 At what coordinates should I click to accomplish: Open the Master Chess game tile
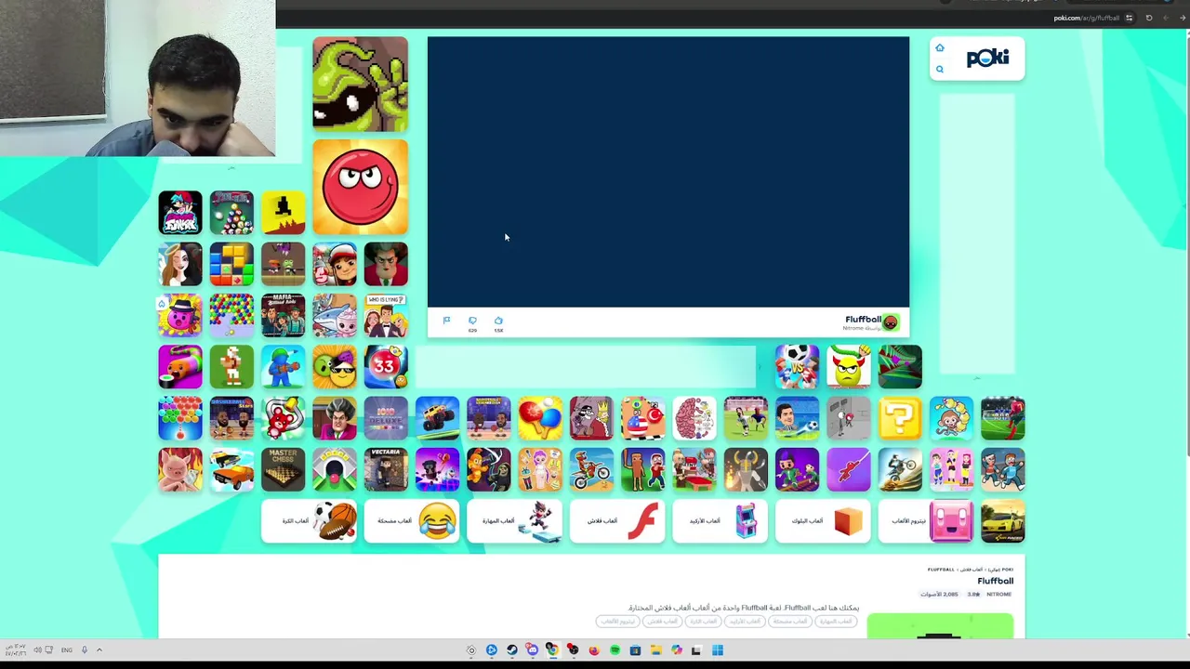pos(283,470)
